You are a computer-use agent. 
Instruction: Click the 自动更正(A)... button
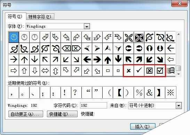pyautogui.click(x=26, y=114)
